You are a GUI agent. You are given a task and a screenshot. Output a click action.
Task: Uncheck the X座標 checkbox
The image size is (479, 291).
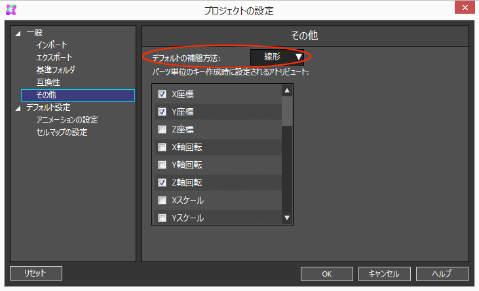(x=162, y=94)
